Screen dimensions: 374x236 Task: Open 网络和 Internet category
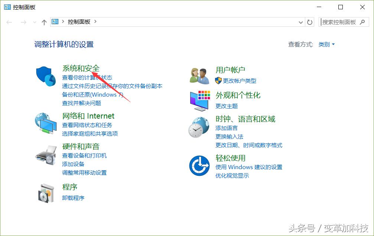click(x=88, y=116)
